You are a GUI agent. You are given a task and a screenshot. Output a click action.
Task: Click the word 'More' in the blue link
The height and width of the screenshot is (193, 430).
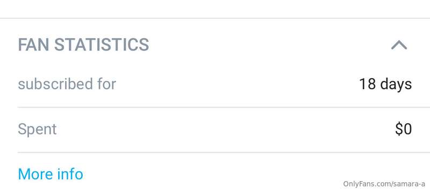[x=35, y=174]
